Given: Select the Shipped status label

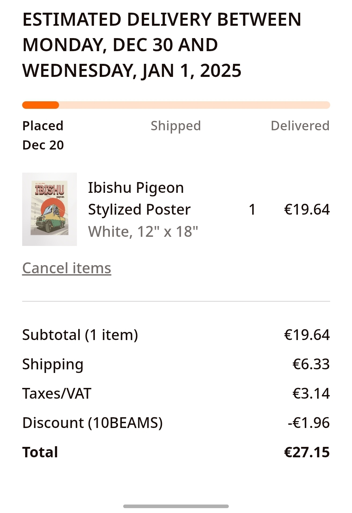Looking at the screenshot, I should (176, 126).
